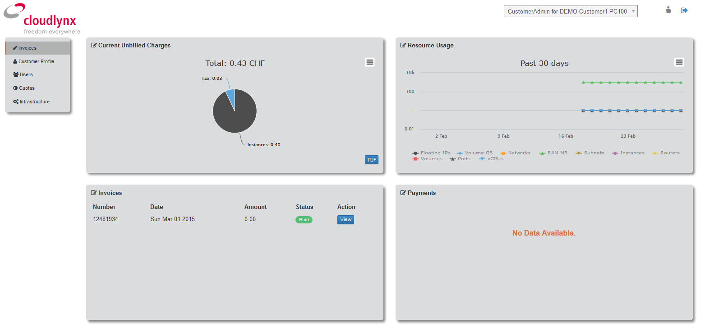Open the Current Unbilled Charges chart hamburger menu
The image size is (705, 329).
[x=370, y=62]
